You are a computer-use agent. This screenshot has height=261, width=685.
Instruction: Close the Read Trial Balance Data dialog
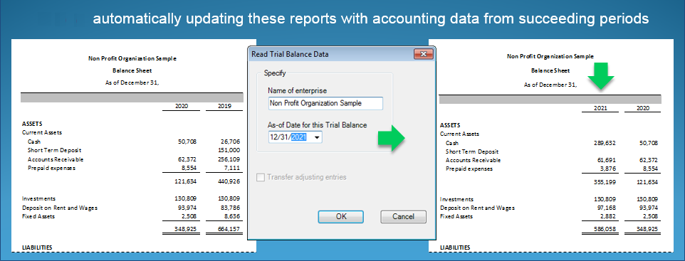click(424, 54)
